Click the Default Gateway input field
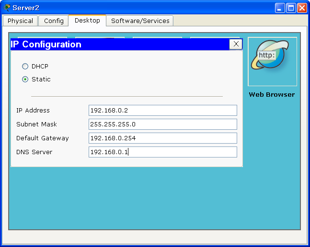This screenshot has height=247, width=310. point(163,138)
